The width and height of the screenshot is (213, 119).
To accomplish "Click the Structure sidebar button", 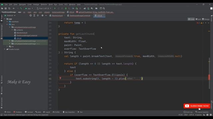I will pyautogui.click(x=1, y=79).
